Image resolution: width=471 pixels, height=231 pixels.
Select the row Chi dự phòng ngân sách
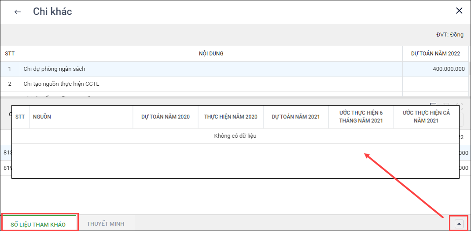55,69
